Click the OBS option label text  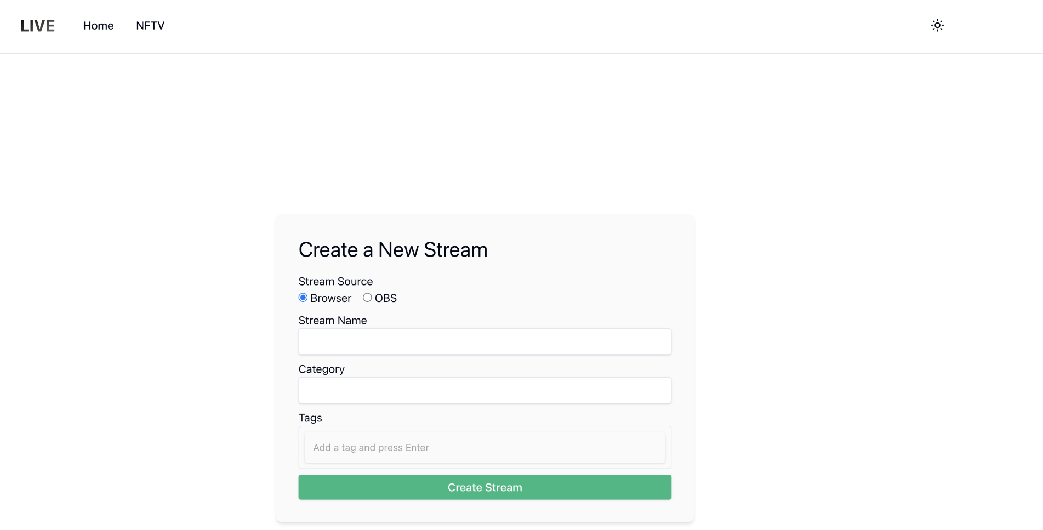(x=386, y=298)
